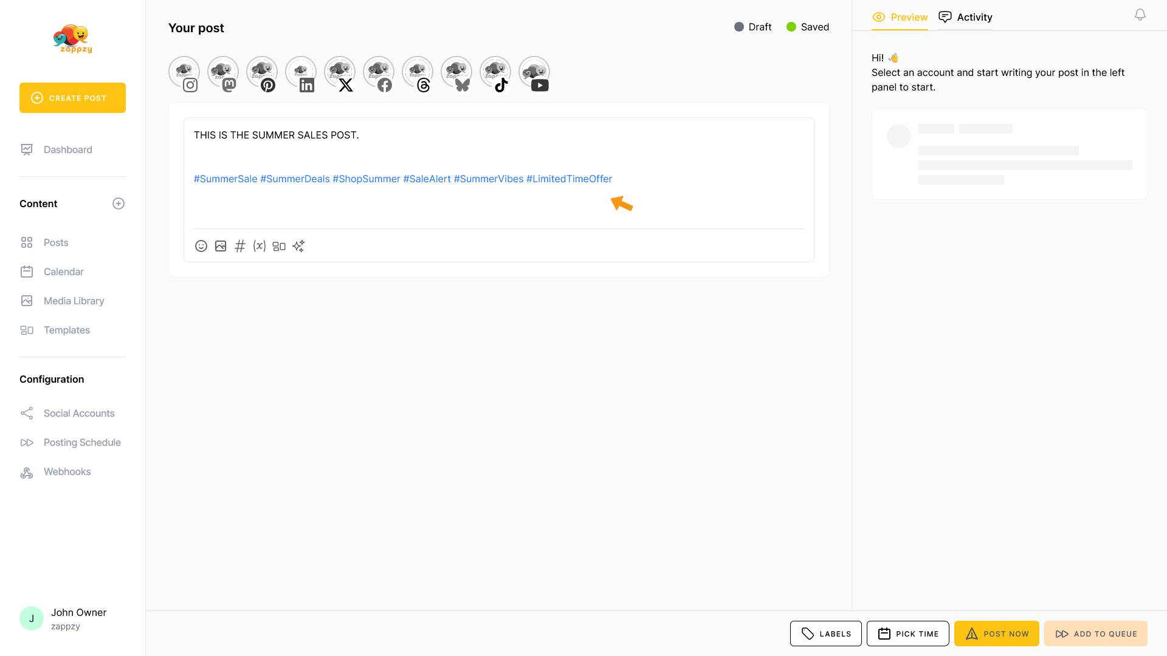Switch to the Activity tab
The image size is (1167, 656).
point(965,17)
